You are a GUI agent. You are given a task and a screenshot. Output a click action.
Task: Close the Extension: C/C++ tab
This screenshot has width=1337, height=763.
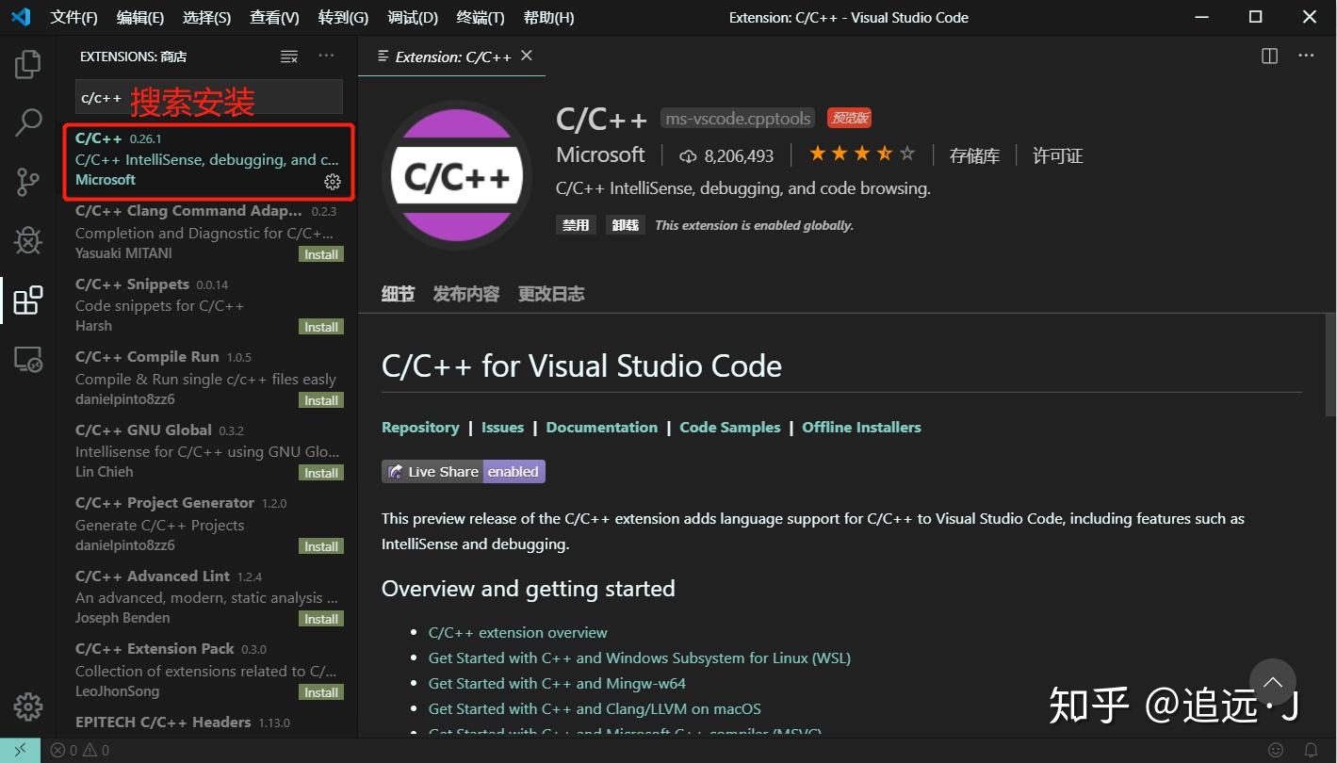pyautogui.click(x=527, y=56)
